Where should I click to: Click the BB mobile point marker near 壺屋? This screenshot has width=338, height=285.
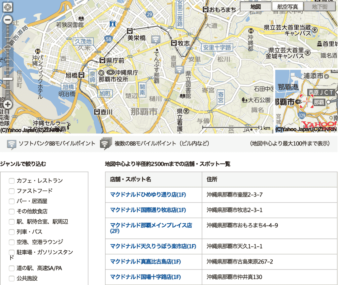tap(179, 70)
